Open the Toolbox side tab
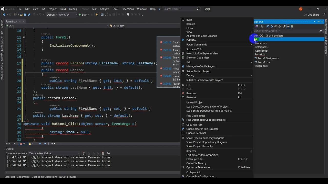Image resolution: width=328 pixels, height=184 pixels. point(2,24)
